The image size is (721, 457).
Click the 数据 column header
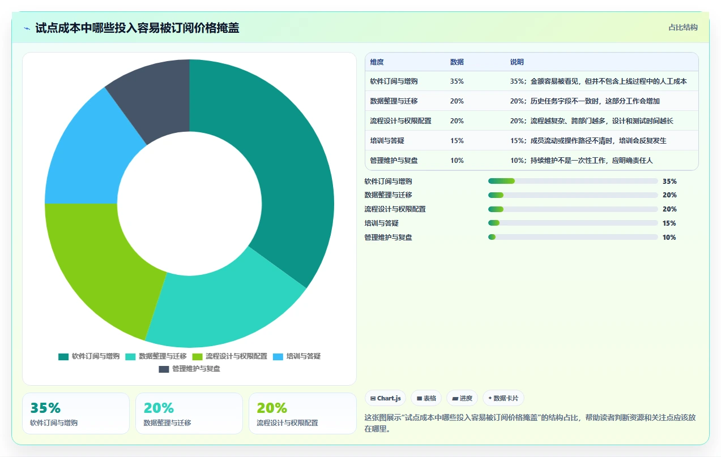coord(457,62)
